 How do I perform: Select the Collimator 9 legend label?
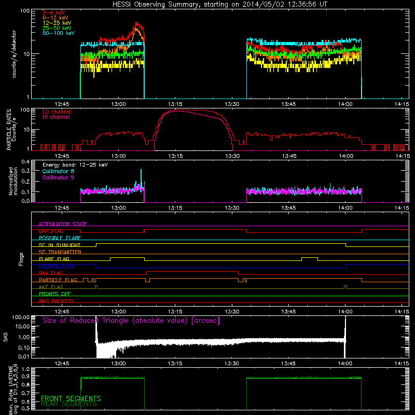(58, 177)
